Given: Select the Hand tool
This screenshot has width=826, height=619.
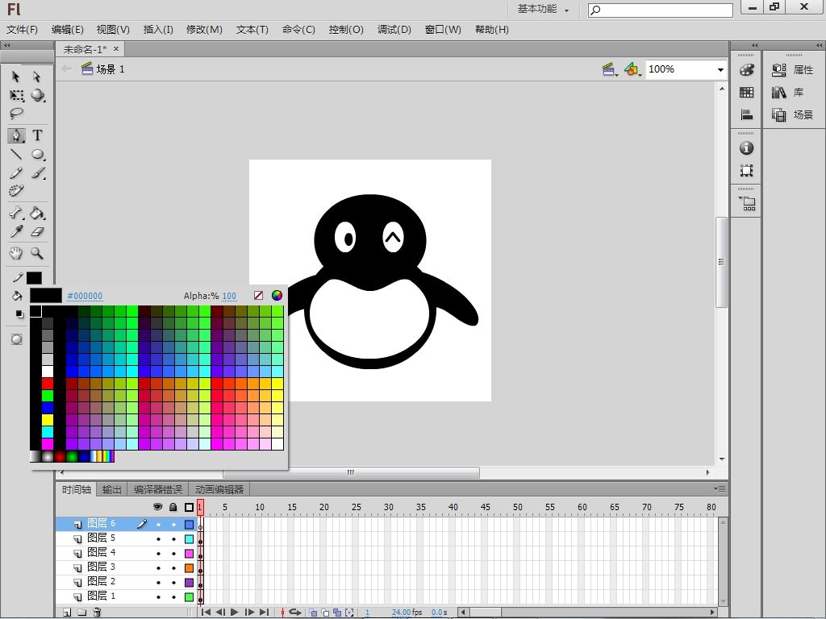Looking at the screenshot, I should [x=16, y=253].
